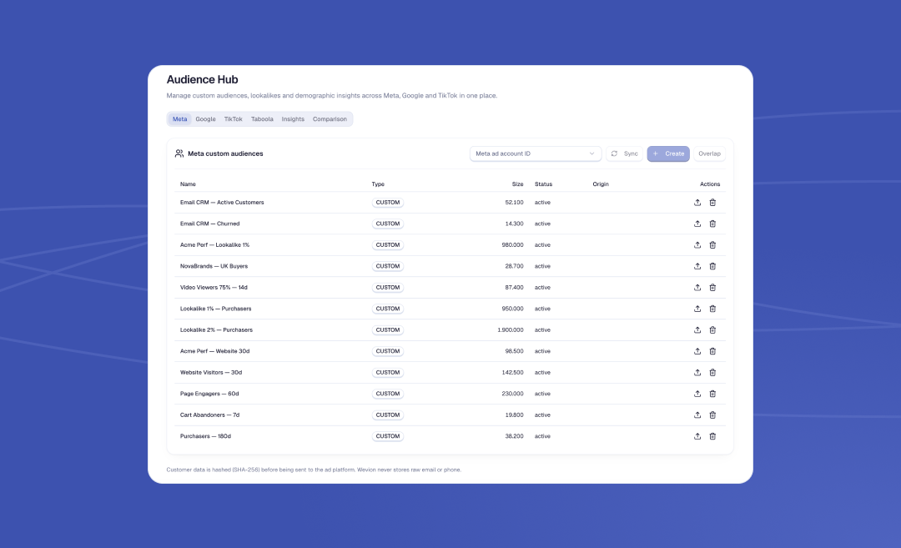The image size is (901, 548).
Task: Open the Overlap button
Action: pos(709,153)
